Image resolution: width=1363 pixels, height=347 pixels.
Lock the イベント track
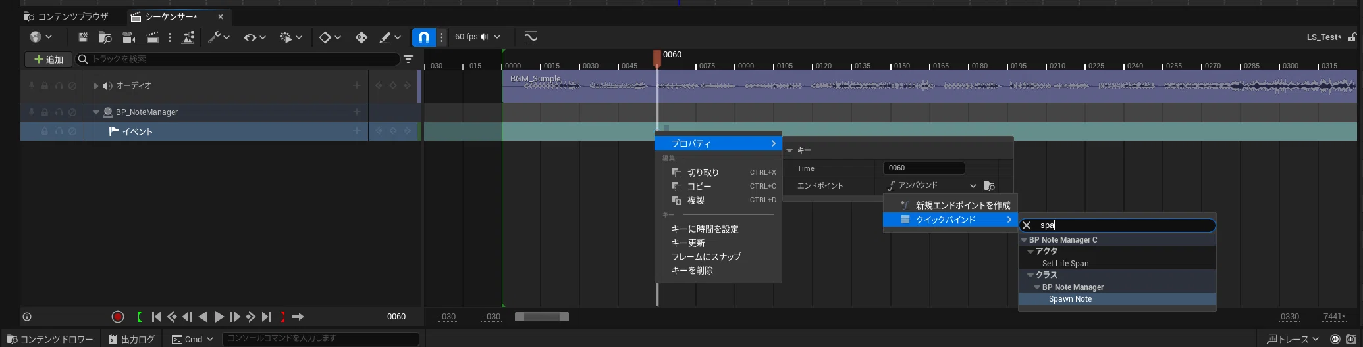tap(45, 131)
